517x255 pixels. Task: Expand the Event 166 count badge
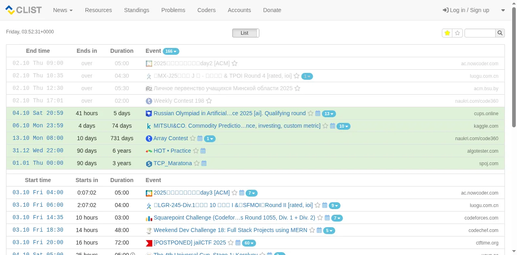coord(171,51)
